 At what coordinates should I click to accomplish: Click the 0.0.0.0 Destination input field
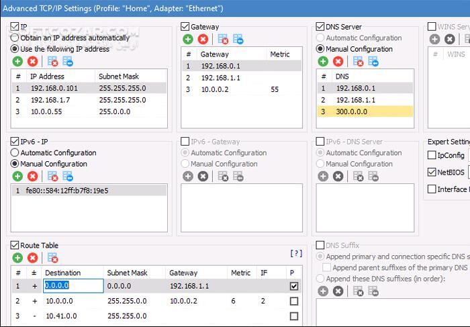coord(73,286)
